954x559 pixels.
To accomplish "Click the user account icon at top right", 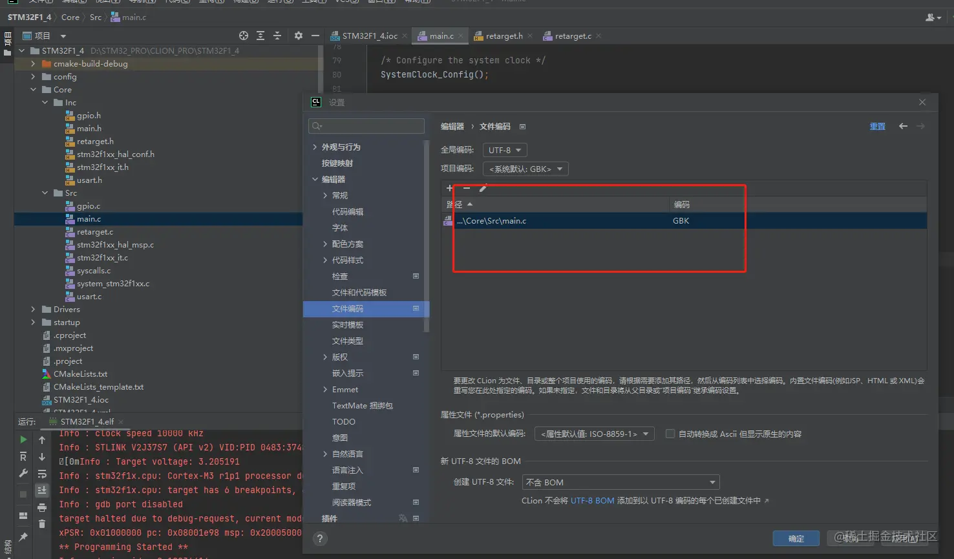I will 933,17.
